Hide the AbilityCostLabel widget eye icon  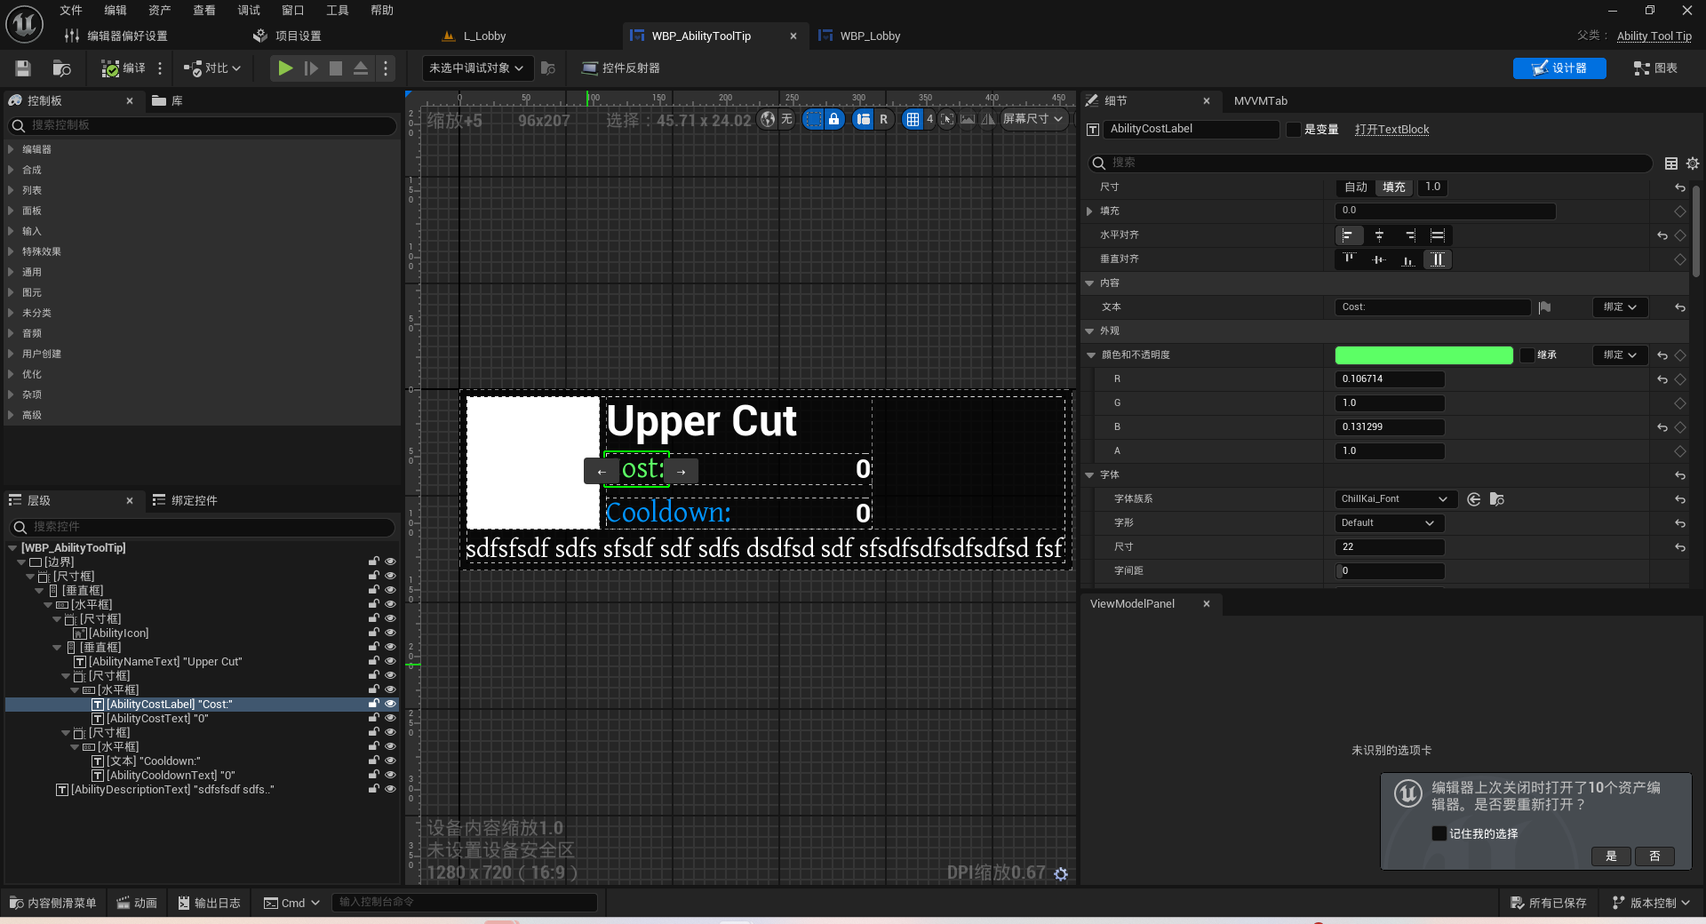[x=390, y=705]
